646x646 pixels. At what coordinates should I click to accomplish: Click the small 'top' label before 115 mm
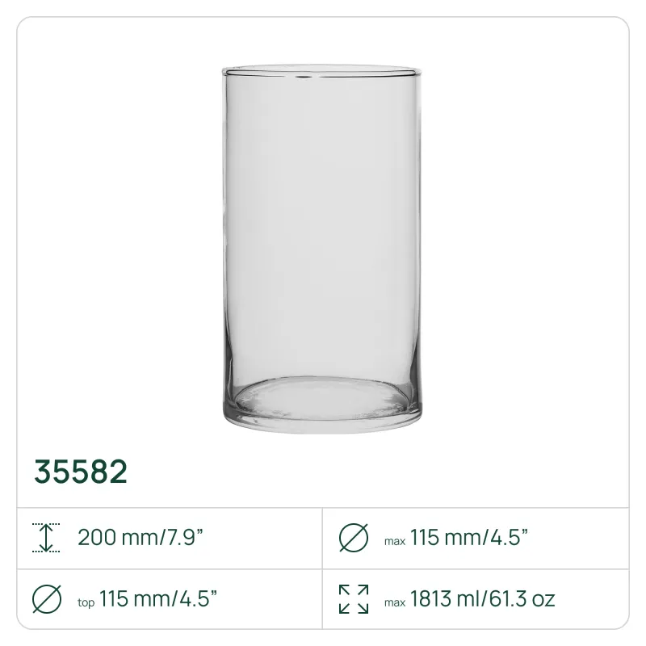point(86,602)
